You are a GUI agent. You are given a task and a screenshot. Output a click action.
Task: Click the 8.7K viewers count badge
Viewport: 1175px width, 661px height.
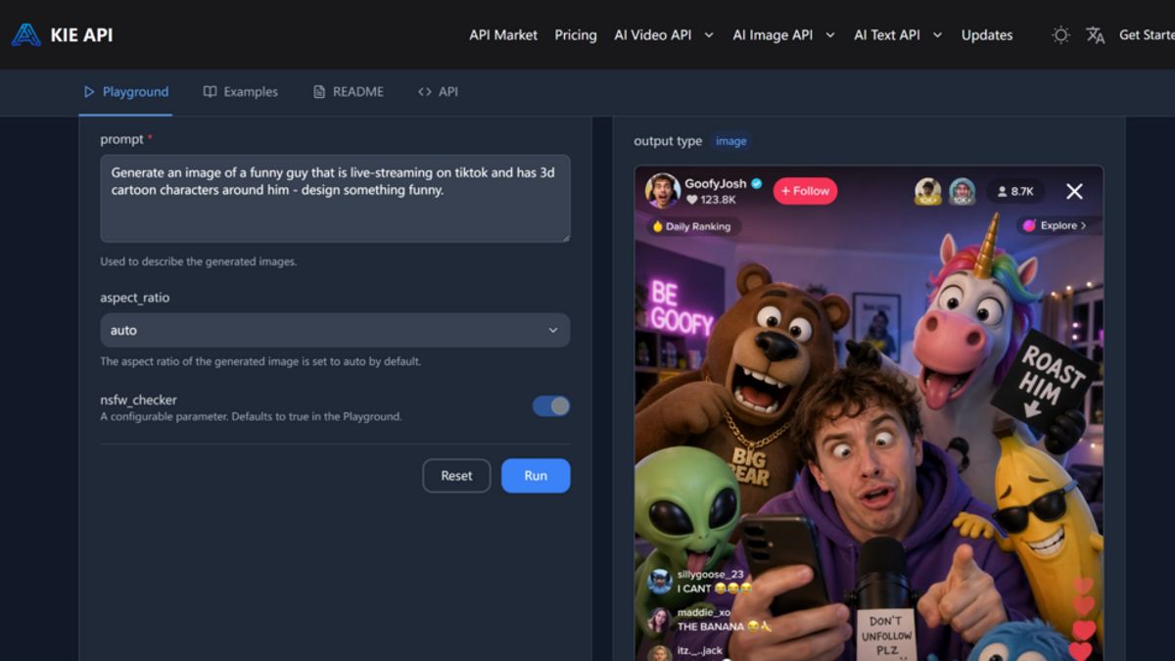tap(1015, 192)
